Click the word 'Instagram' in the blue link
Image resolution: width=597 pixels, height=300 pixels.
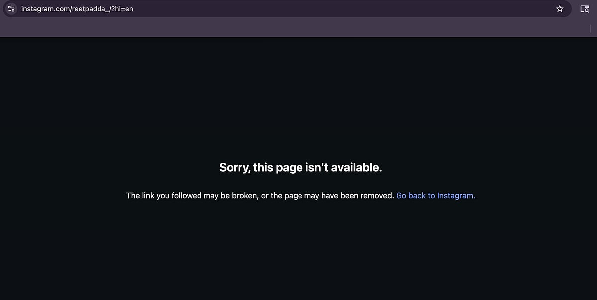[x=455, y=196]
